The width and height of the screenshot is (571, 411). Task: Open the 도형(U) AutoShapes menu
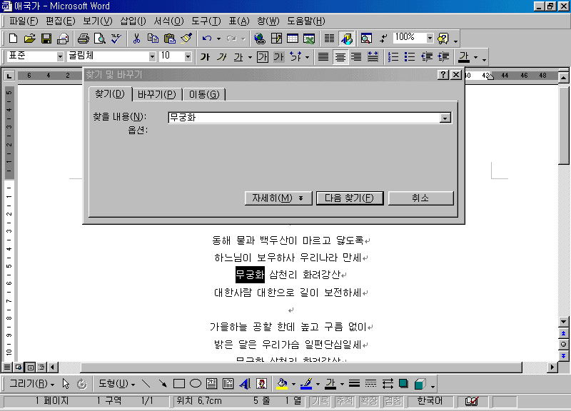[x=116, y=383]
